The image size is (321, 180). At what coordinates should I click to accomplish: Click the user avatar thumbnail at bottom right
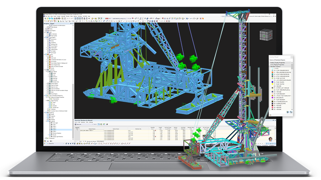click(x=270, y=139)
